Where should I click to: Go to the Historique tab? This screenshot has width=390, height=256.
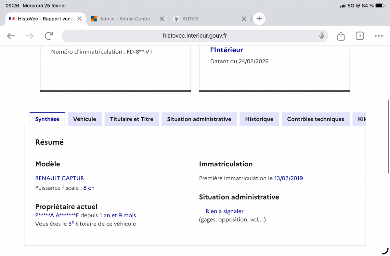click(259, 119)
